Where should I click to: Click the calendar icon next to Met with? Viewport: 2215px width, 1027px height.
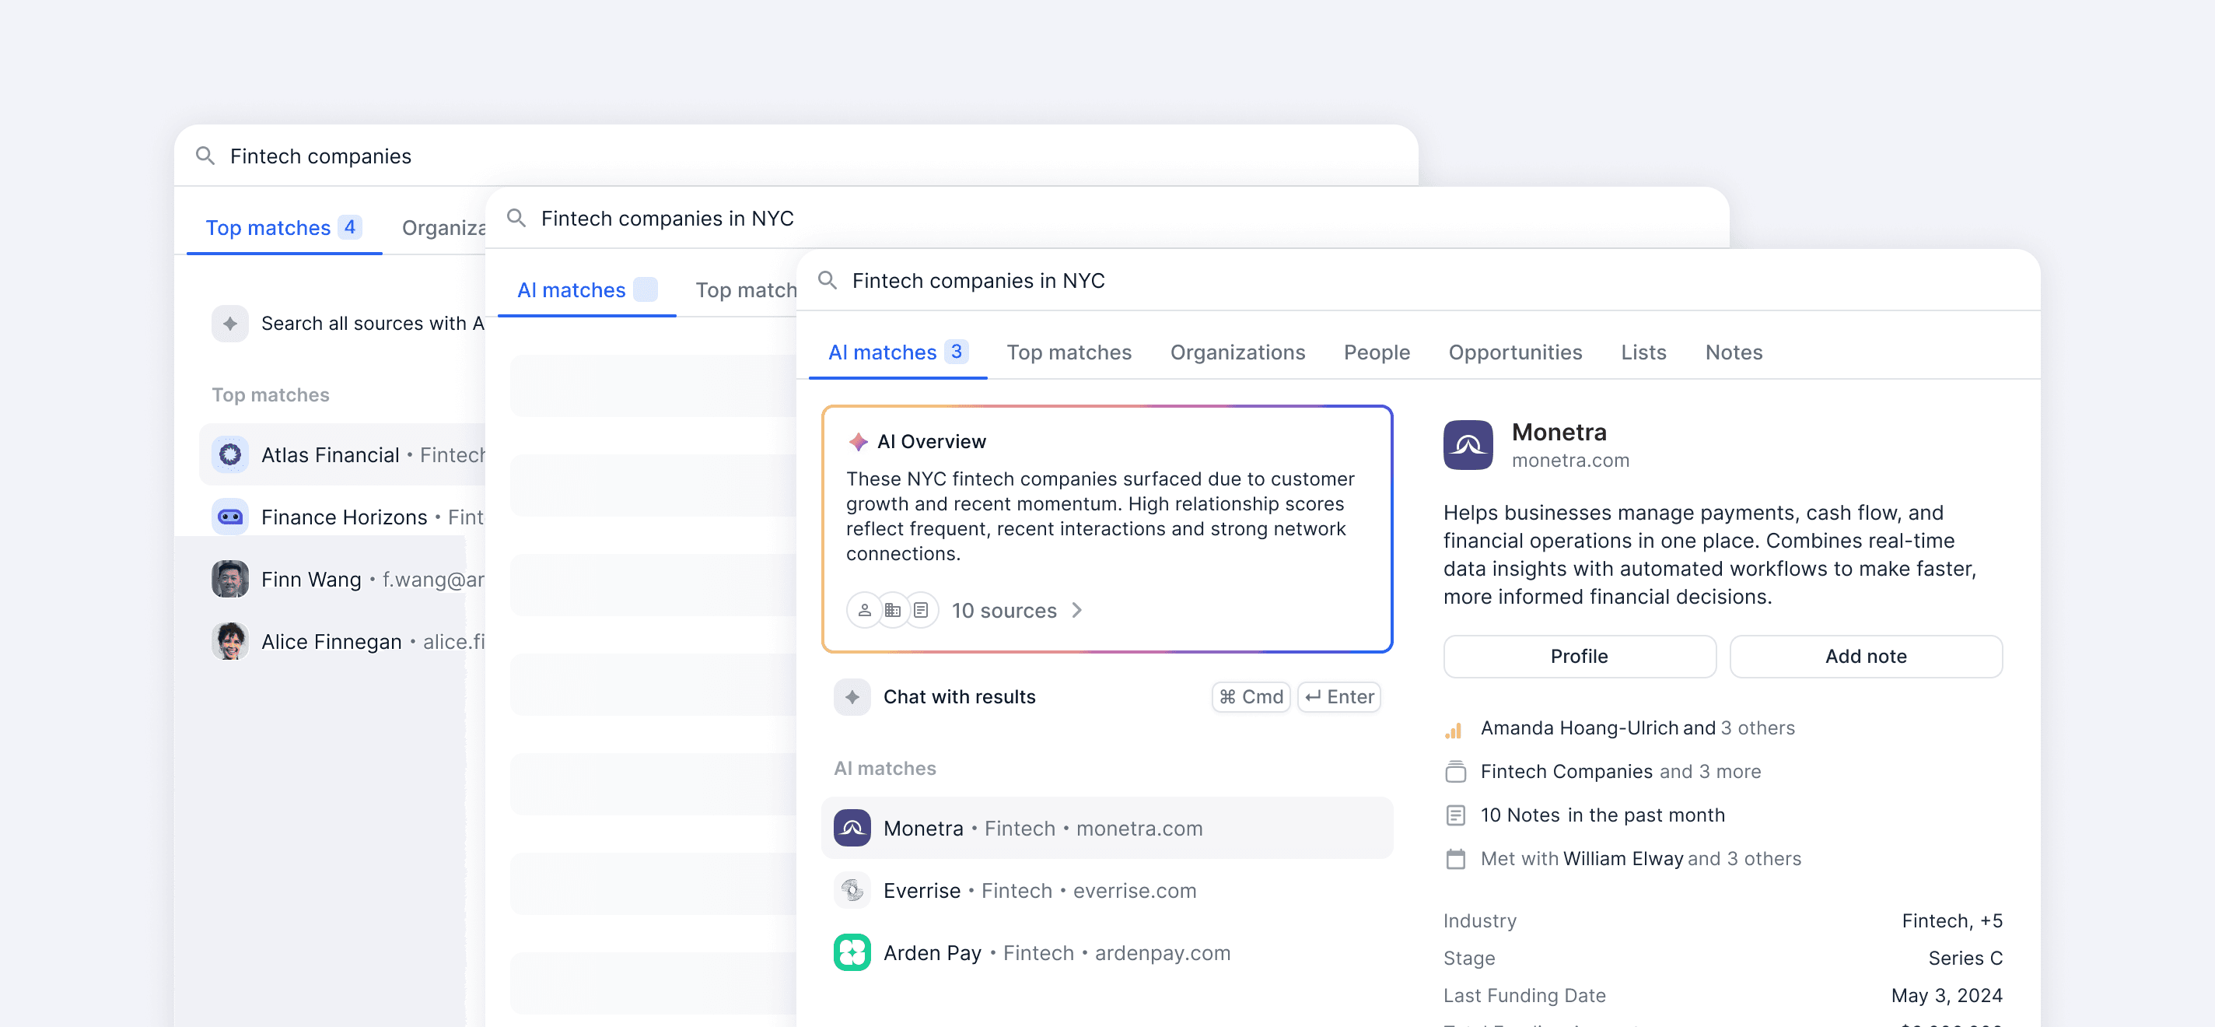point(1455,858)
